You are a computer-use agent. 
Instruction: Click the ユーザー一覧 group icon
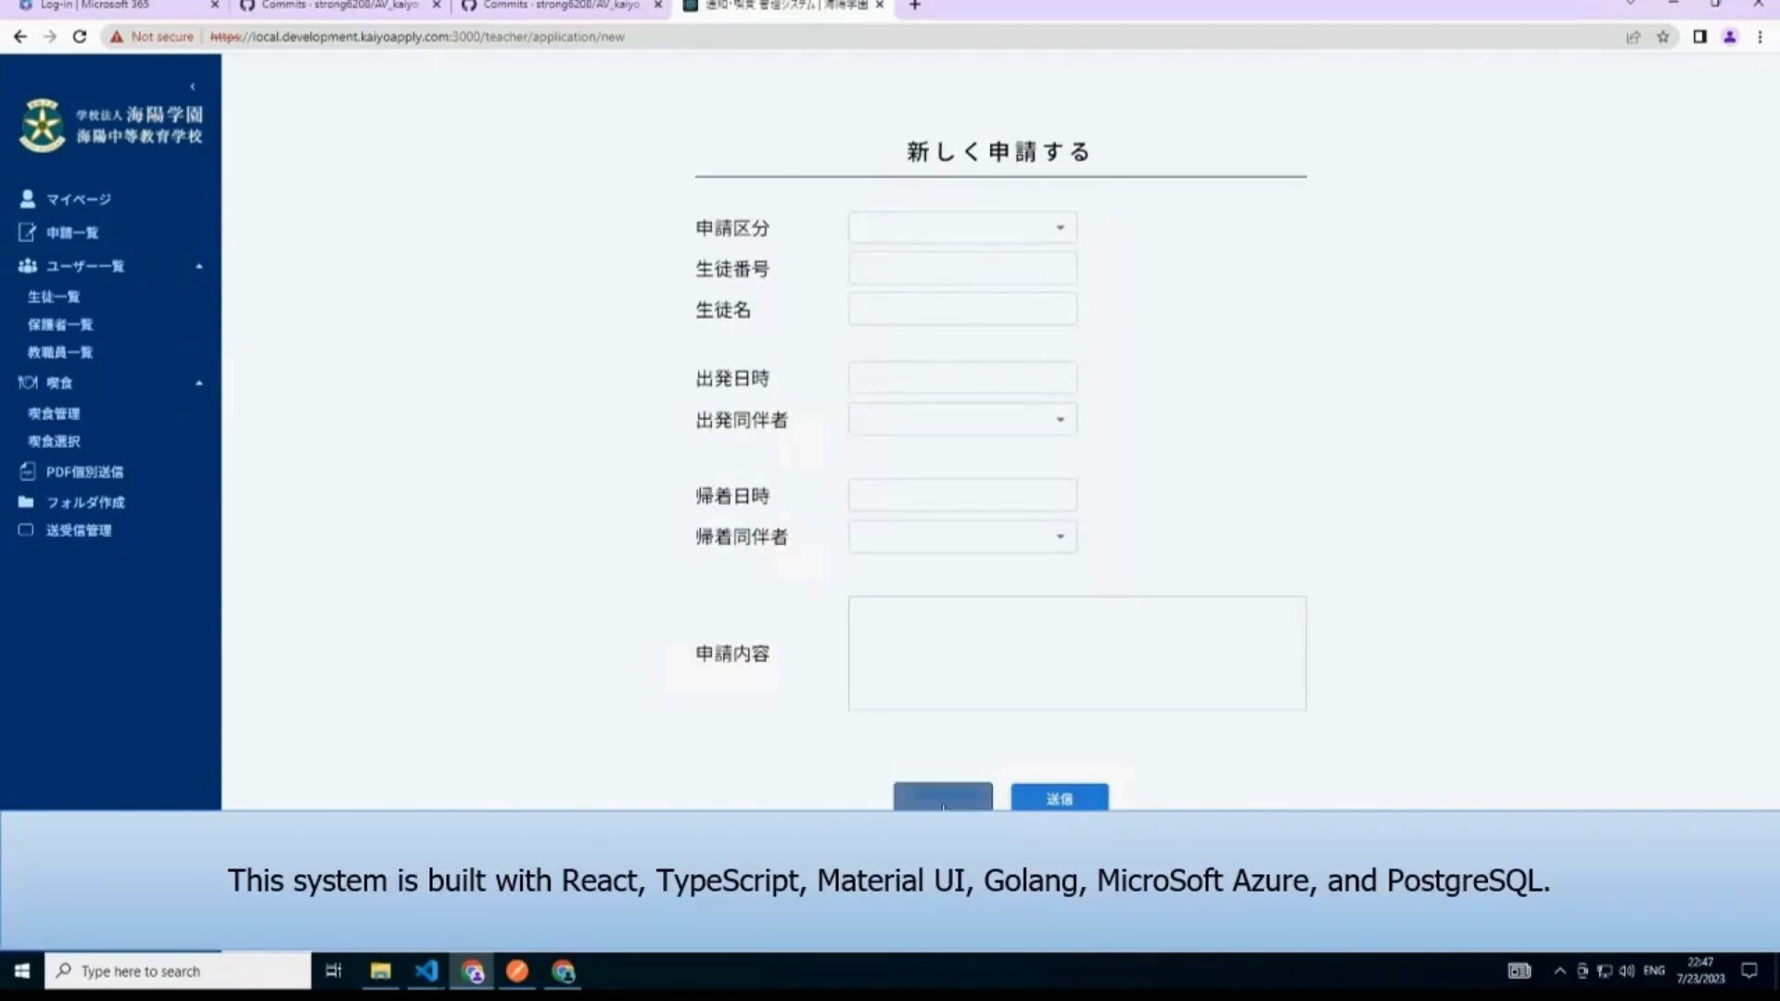click(x=27, y=266)
